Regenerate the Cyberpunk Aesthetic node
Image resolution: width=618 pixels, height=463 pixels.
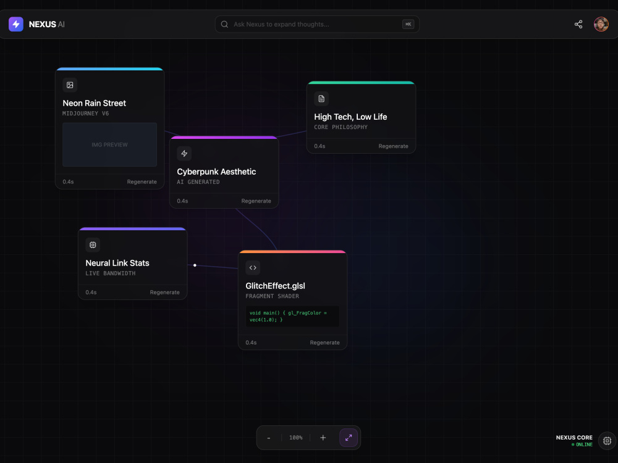pyautogui.click(x=256, y=201)
